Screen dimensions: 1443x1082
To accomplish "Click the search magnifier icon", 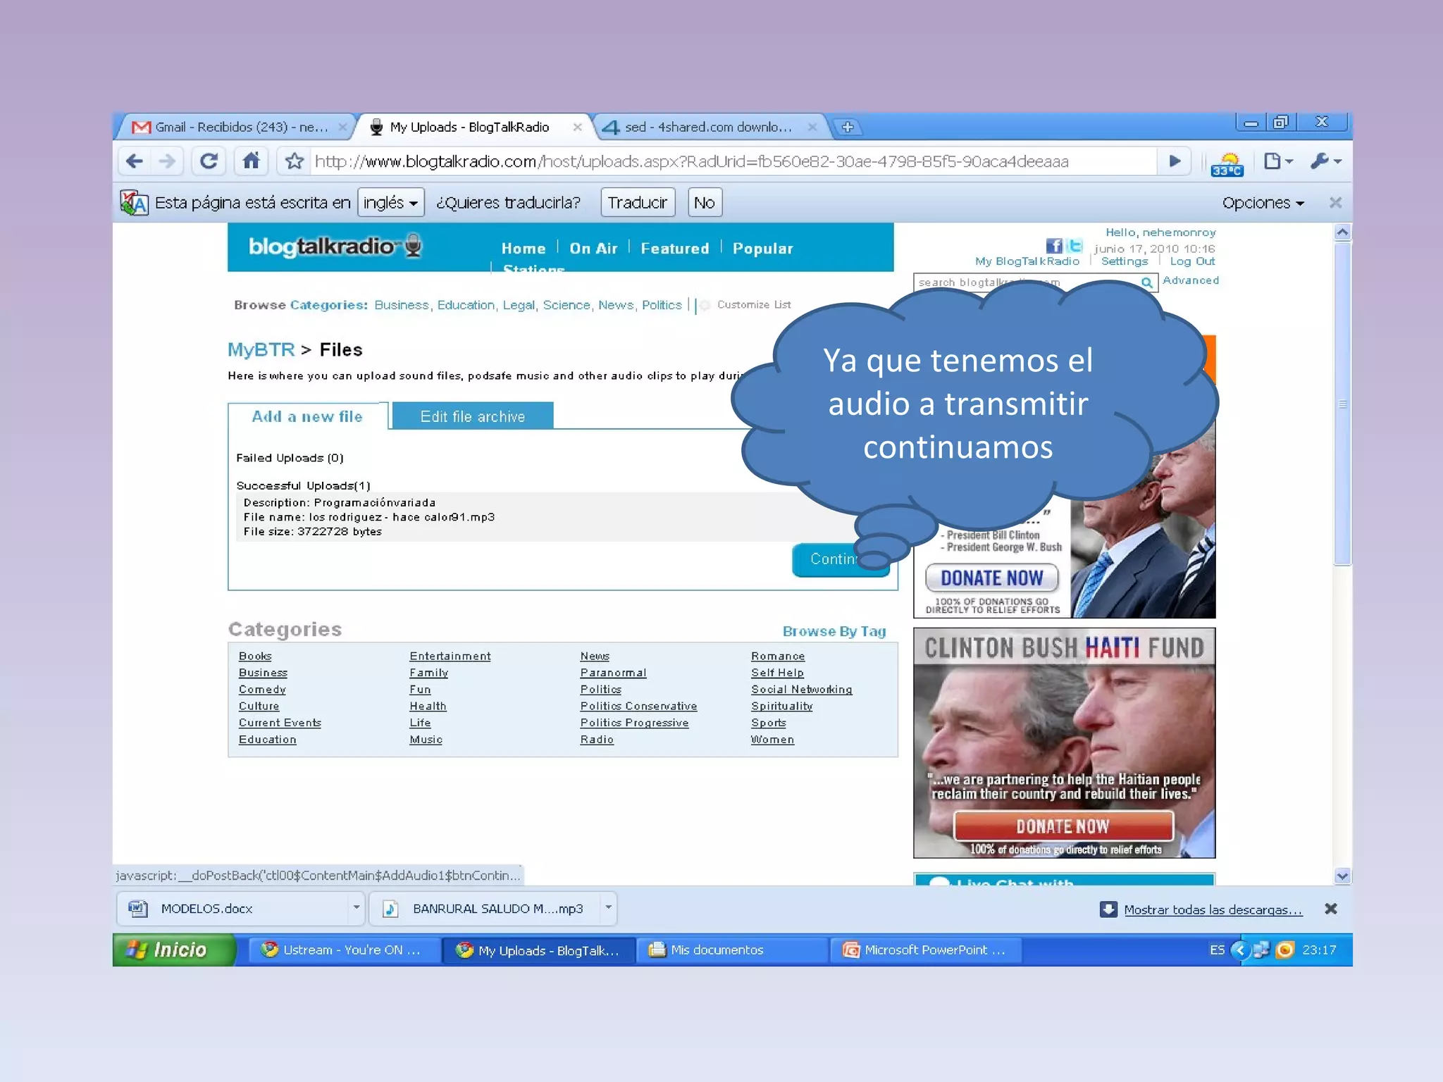I will click(x=1146, y=282).
